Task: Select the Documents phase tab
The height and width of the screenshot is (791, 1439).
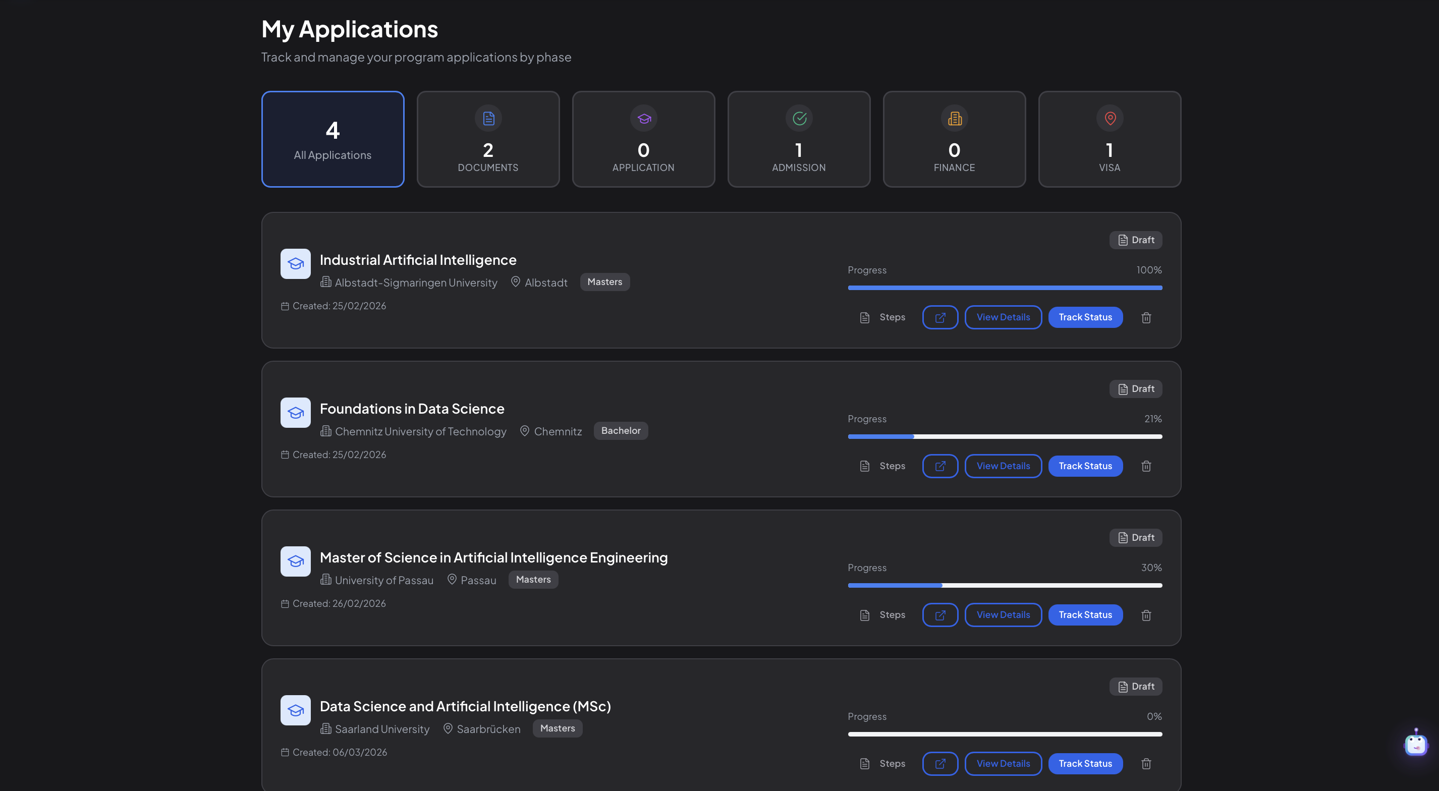Action: coord(488,139)
